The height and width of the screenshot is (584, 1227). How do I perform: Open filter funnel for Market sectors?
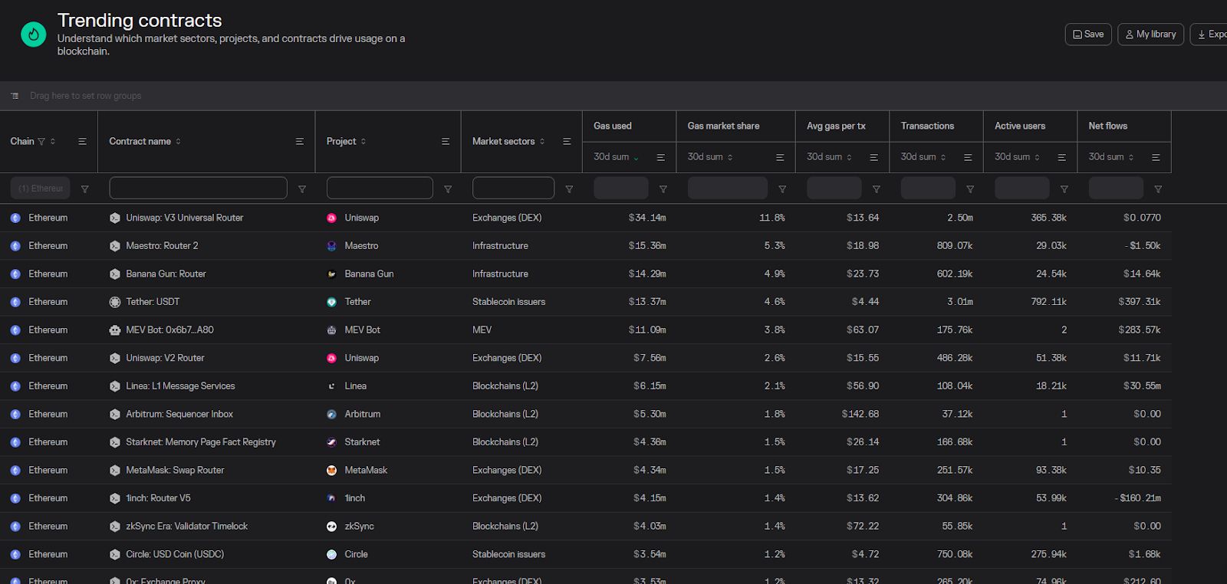pyautogui.click(x=569, y=189)
